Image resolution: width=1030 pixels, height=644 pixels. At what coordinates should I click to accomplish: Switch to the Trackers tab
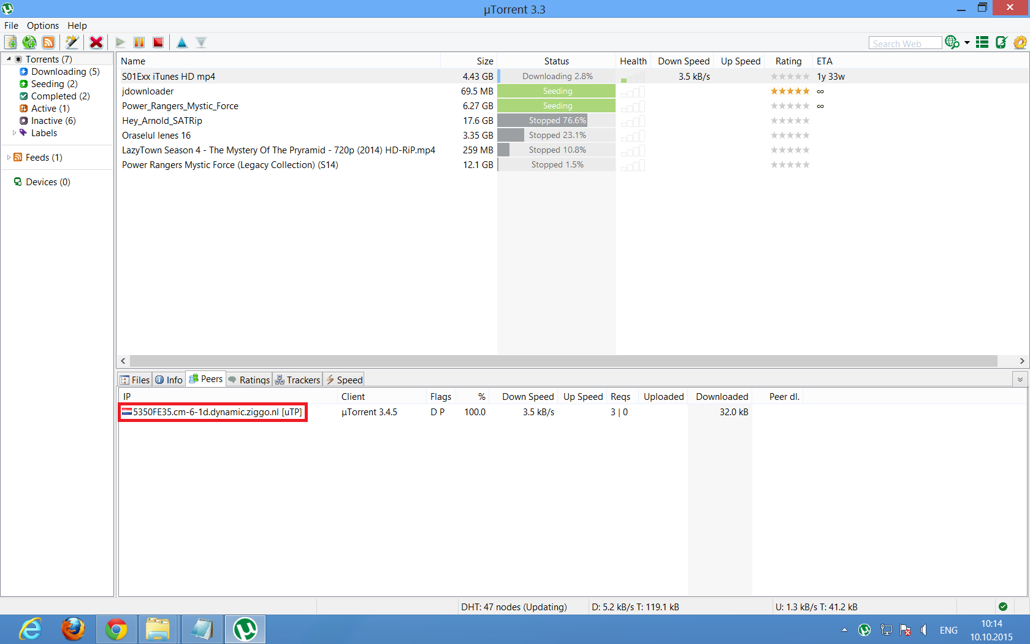pyautogui.click(x=298, y=380)
